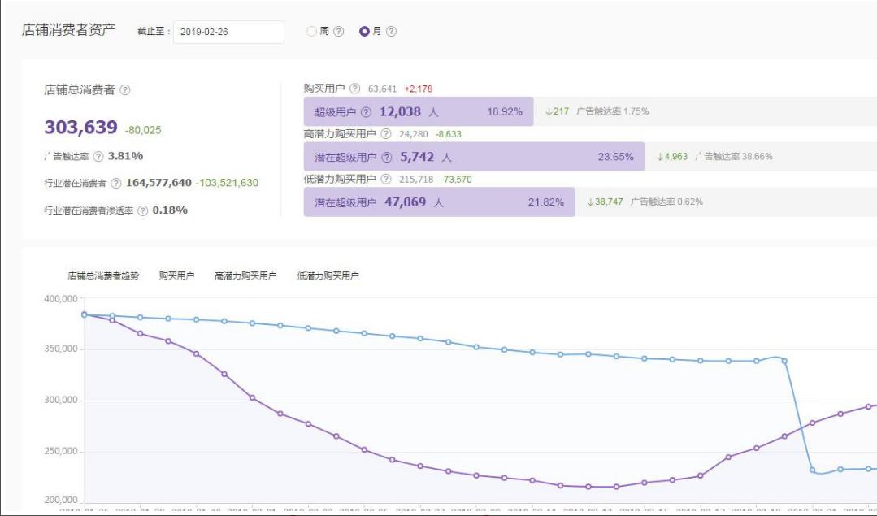
Task: Click help icon after 低潜力购买用户 above bar
Action: click(385, 180)
